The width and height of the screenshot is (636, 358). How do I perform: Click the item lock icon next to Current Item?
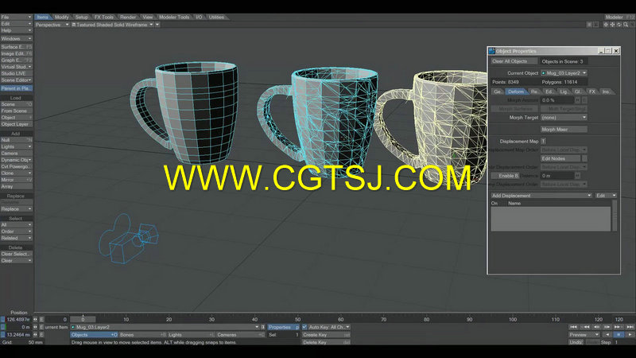pyautogui.click(x=263, y=327)
